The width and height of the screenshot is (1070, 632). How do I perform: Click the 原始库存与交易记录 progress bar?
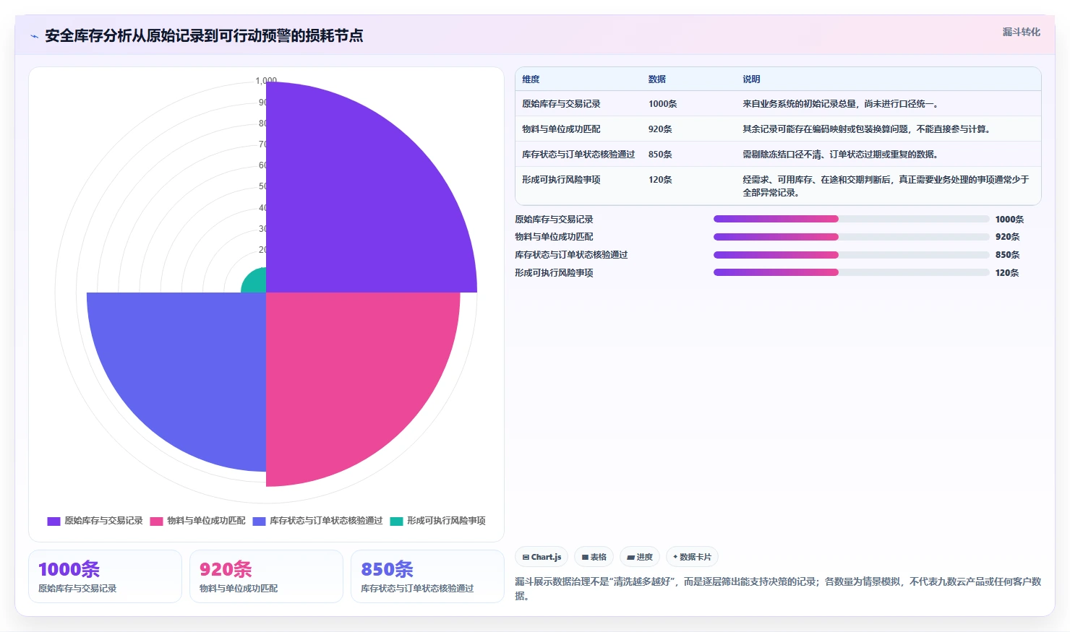click(851, 219)
